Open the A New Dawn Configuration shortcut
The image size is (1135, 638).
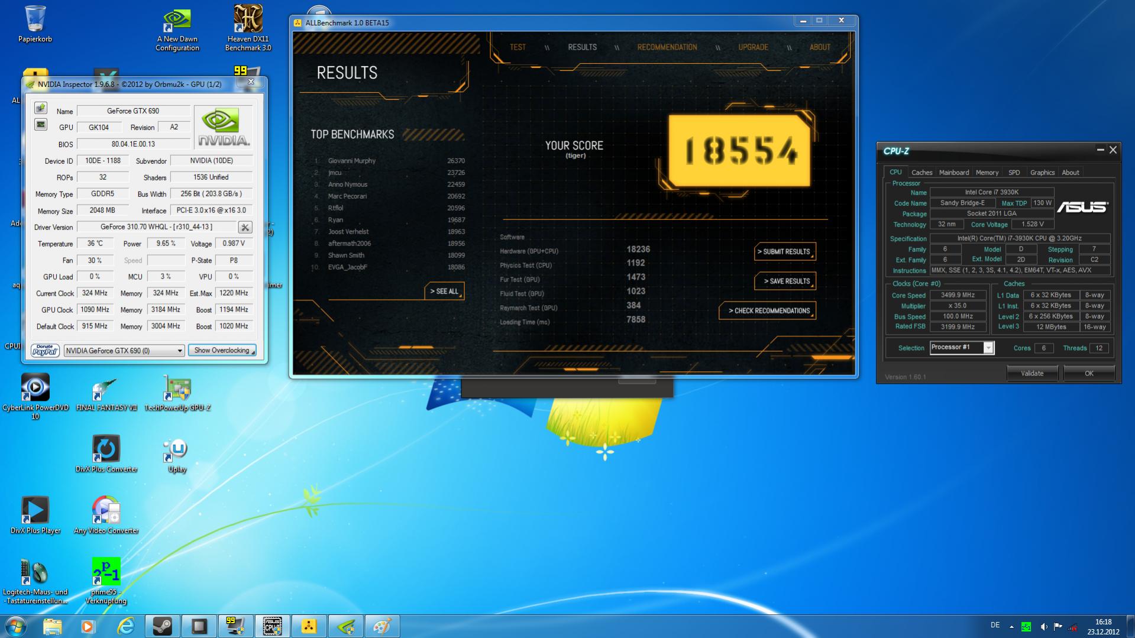[177, 30]
